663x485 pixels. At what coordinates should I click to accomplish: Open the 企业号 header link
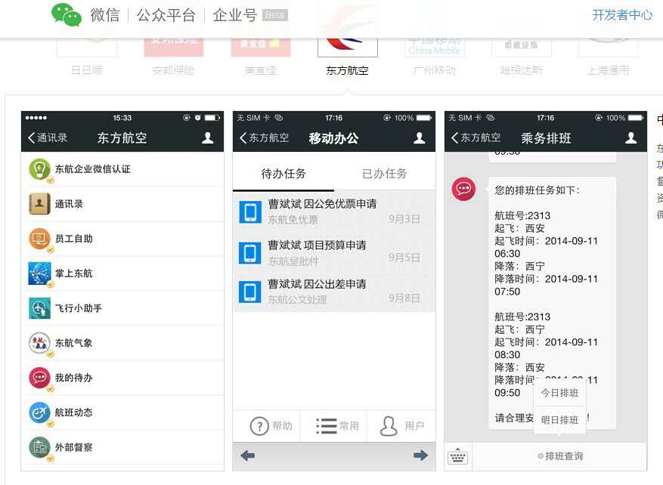coord(234,15)
